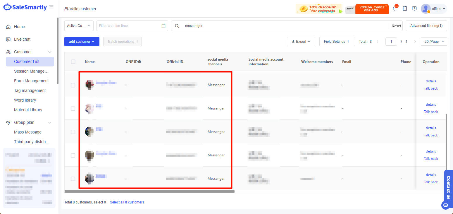This screenshot has height=214, width=453.
Task: Open Live chat from the sidebar
Action: [x=22, y=39]
